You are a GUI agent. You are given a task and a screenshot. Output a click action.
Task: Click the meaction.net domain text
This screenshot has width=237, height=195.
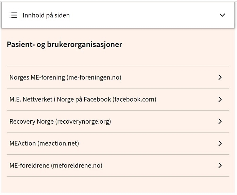click(x=58, y=143)
